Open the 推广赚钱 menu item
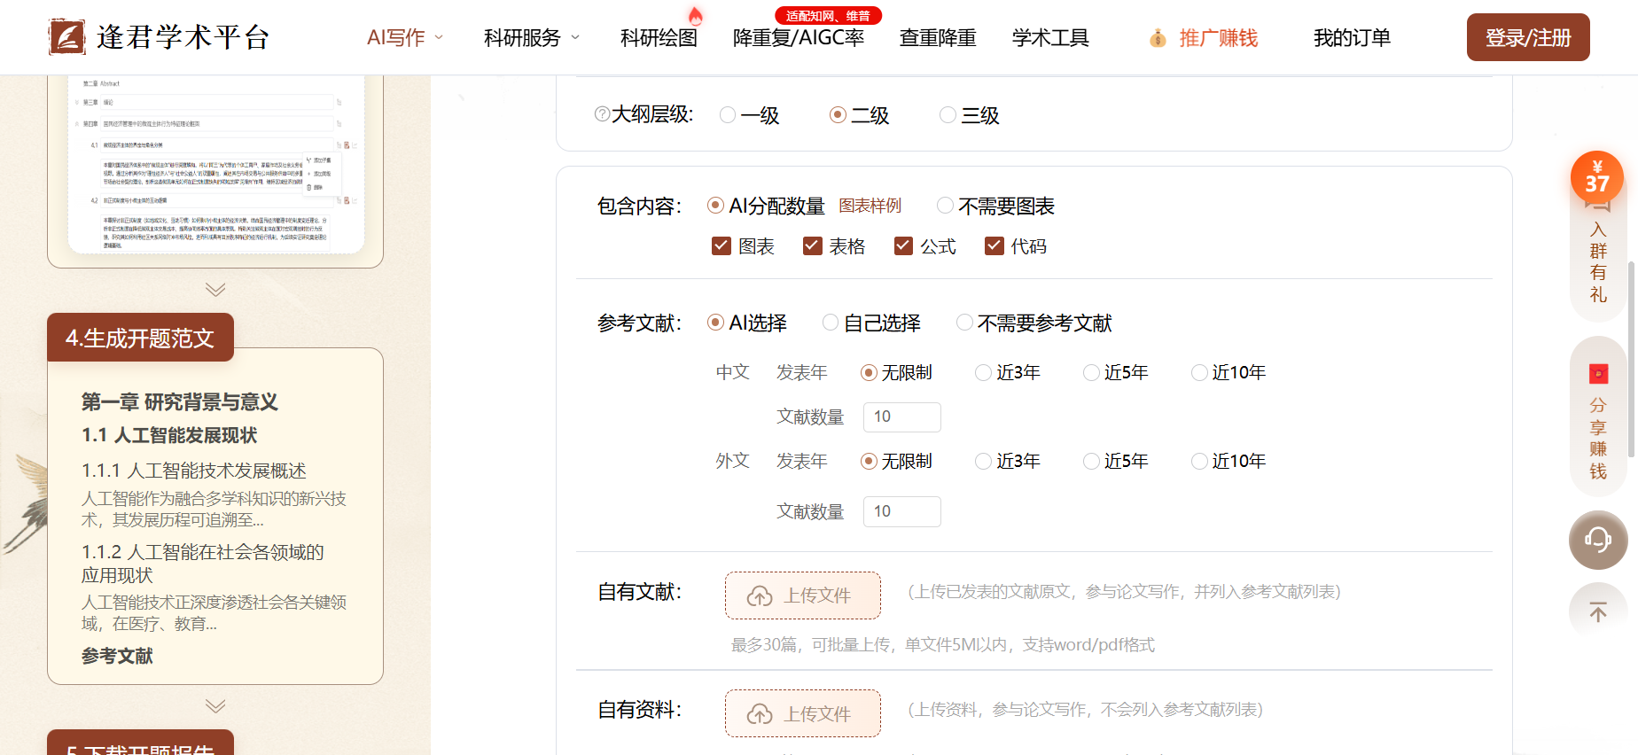Screen dimensions: 1638x755 [1219, 38]
